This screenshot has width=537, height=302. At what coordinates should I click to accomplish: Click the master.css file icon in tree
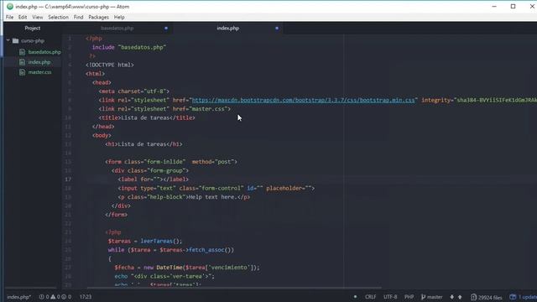(23, 72)
